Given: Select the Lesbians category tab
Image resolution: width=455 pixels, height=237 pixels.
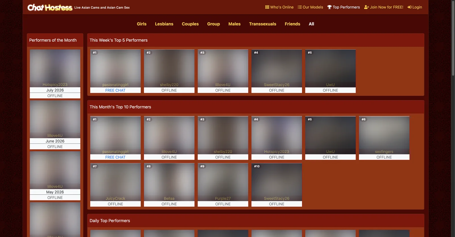Looking at the screenshot, I should 164,24.
